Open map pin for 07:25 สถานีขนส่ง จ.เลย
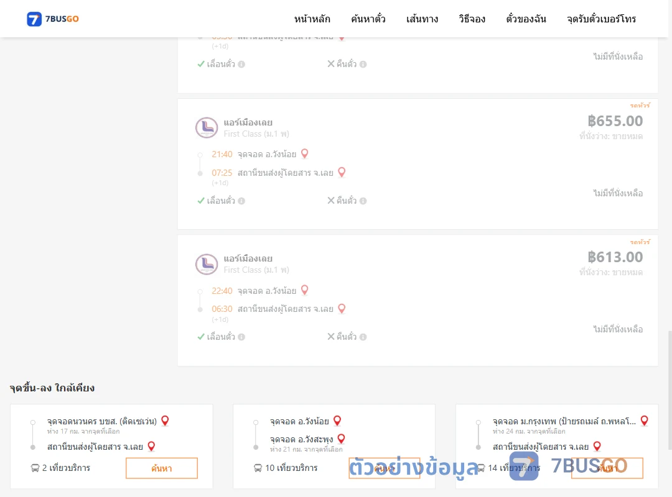This screenshot has width=672, height=497. [342, 172]
